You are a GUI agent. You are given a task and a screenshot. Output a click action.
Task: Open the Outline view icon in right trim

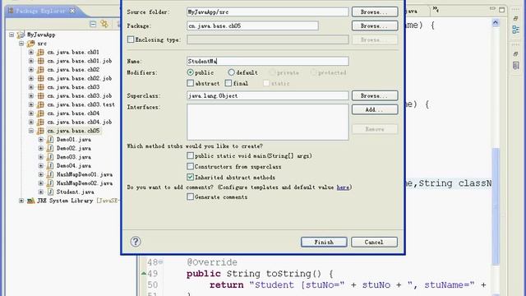tap(516, 30)
